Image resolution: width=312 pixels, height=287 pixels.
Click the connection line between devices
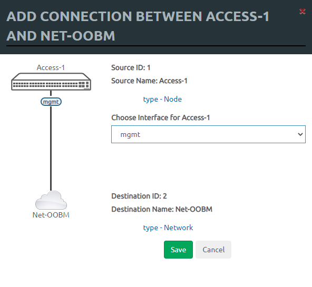51,149
